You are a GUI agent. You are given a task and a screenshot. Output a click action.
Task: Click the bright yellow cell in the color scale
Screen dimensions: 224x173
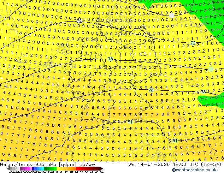[58, 168]
